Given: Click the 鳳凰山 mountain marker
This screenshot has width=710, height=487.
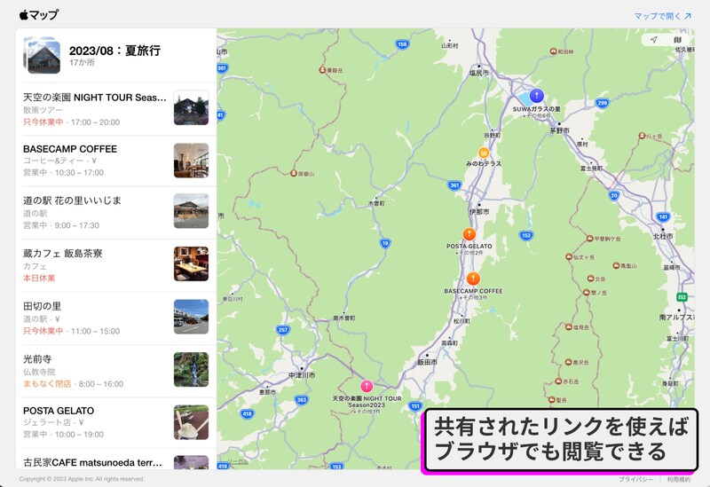Looking at the screenshot, I should (x=616, y=266).
